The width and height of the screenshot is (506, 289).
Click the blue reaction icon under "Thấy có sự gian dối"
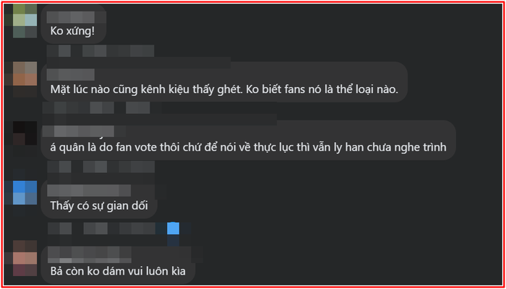point(173,228)
